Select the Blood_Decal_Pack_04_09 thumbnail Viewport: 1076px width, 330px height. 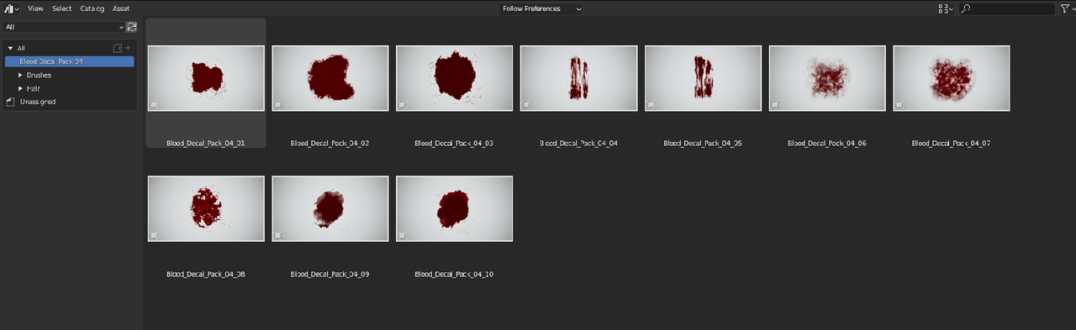click(x=330, y=209)
